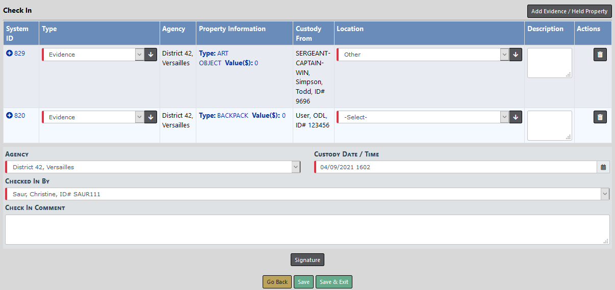Image resolution: width=615 pixels, height=290 pixels.
Task: Click into the Check In Comment box
Action: [307, 229]
